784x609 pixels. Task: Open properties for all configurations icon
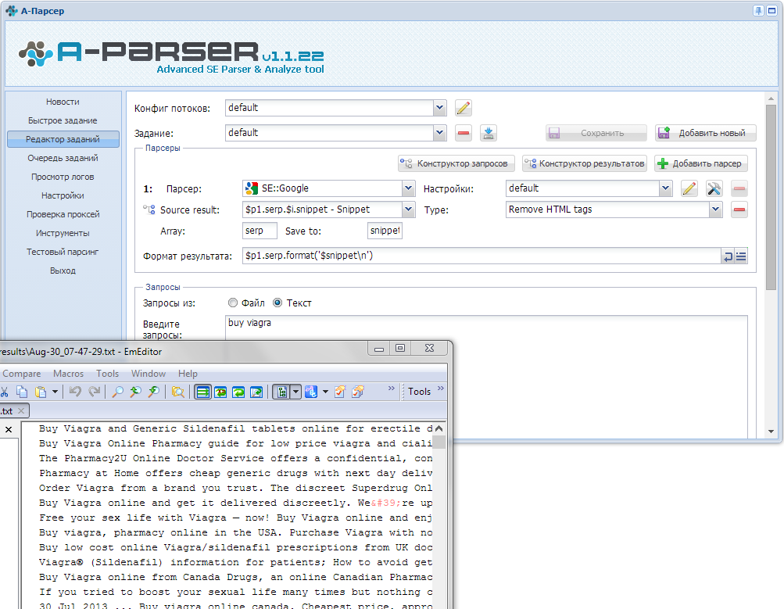358,392
